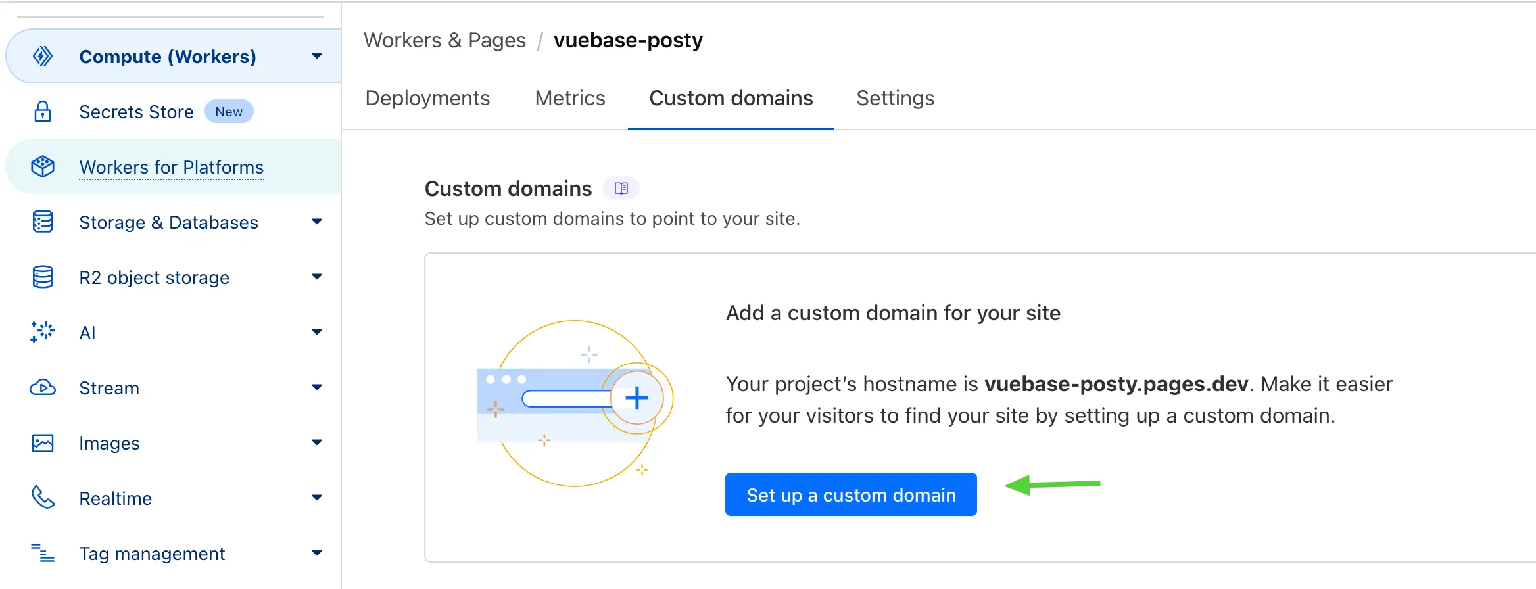Click the Tag management menu label
This screenshot has width=1536, height=589.
pyautogui.click(x=152, y=554)
